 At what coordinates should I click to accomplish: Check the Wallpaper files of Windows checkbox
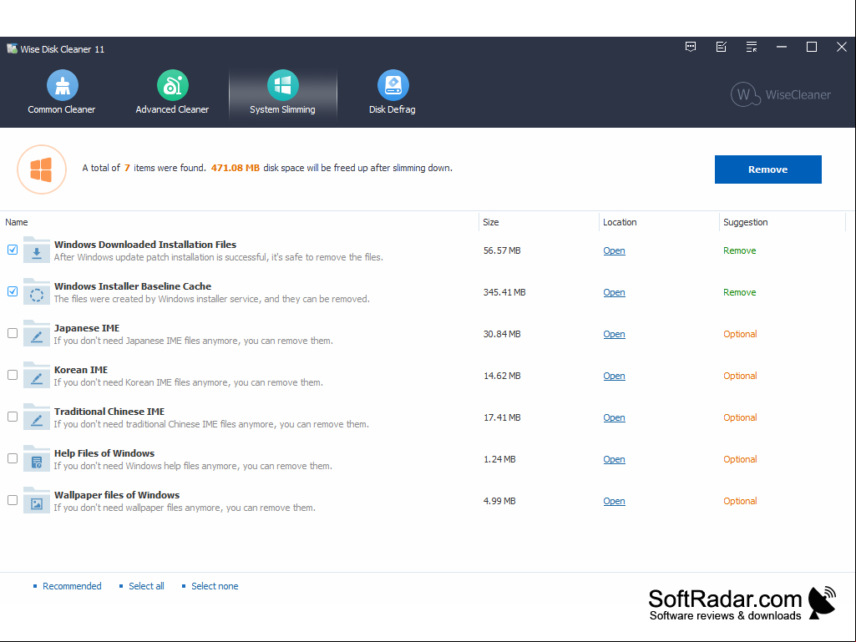(13, 500)
